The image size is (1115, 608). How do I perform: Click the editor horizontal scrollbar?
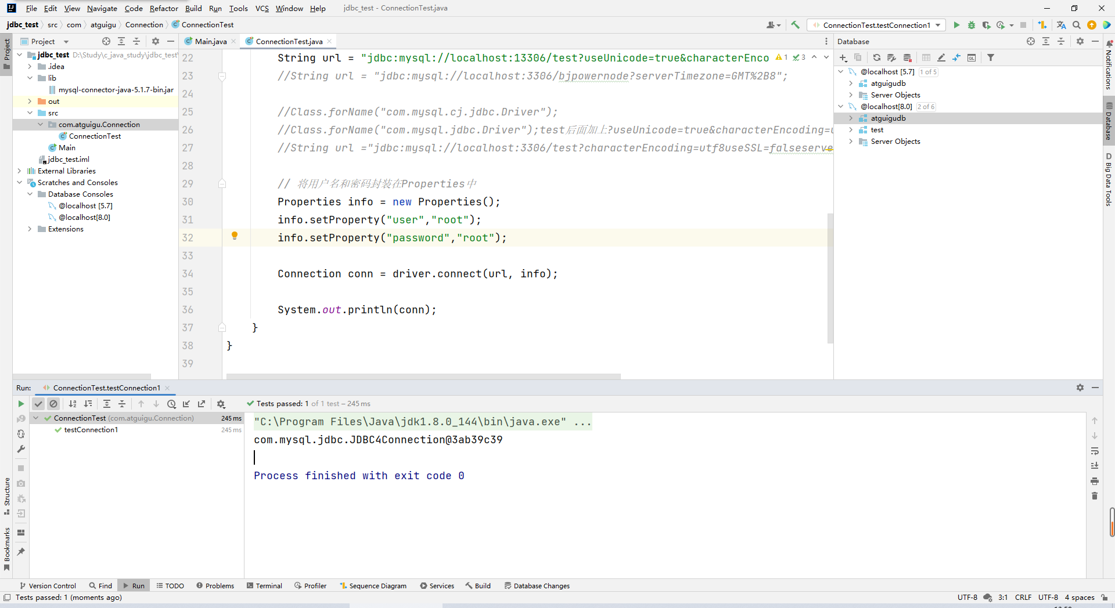click(x=423, y=377)
